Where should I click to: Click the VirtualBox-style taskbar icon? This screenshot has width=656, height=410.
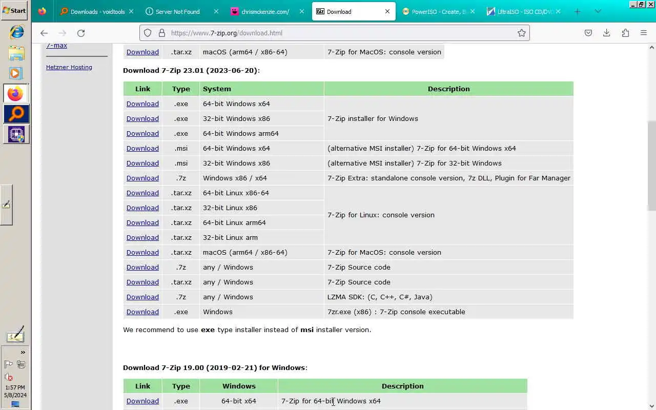pyautogui.click(x=16, y=134)
